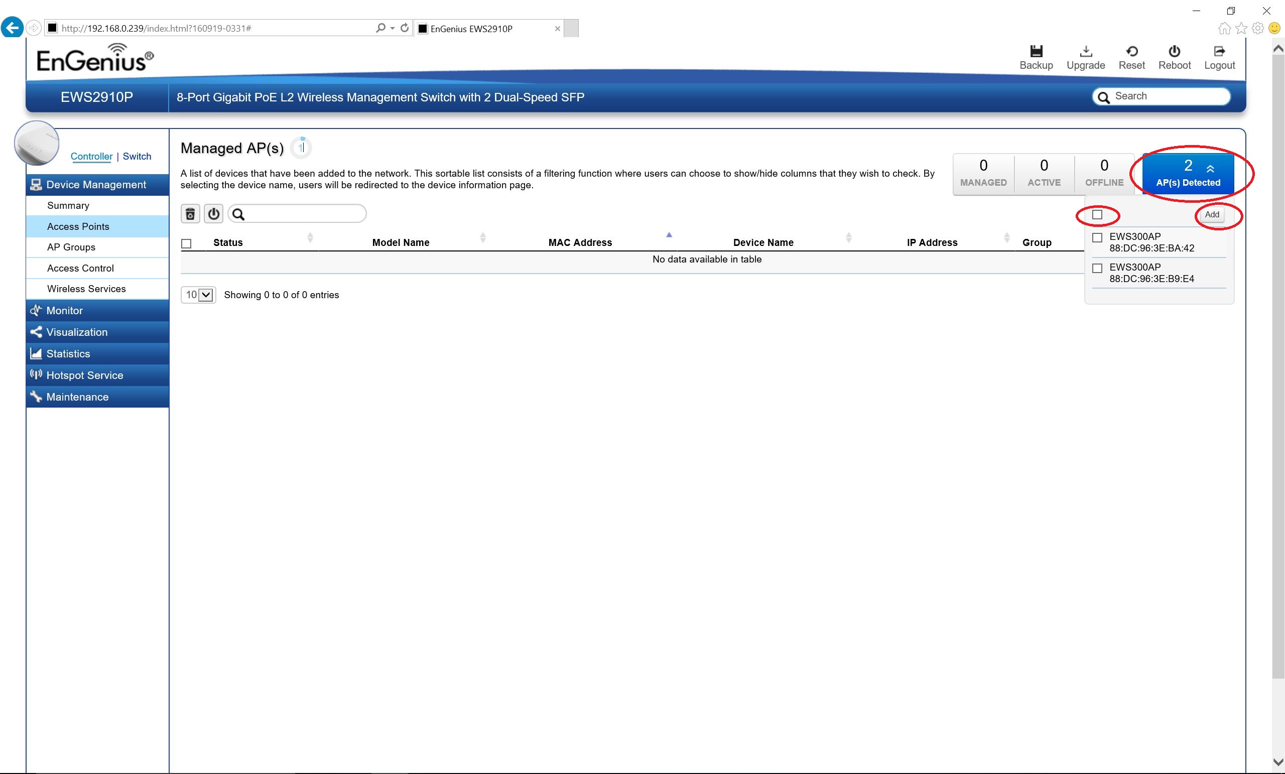
Task: Expand the Maintenance menu
Action: pyautogui.click(x=97, y=397)
